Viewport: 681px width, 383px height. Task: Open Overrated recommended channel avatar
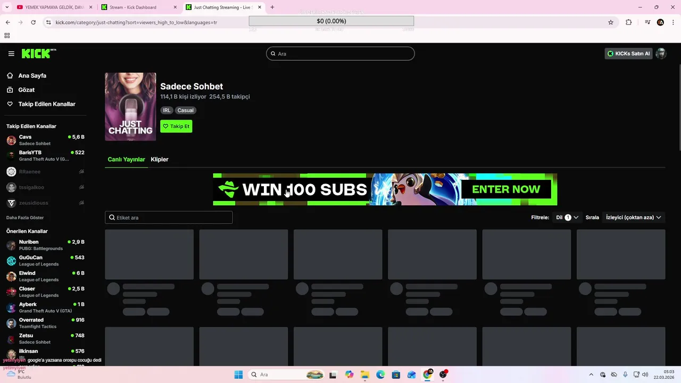click(11, 323)
